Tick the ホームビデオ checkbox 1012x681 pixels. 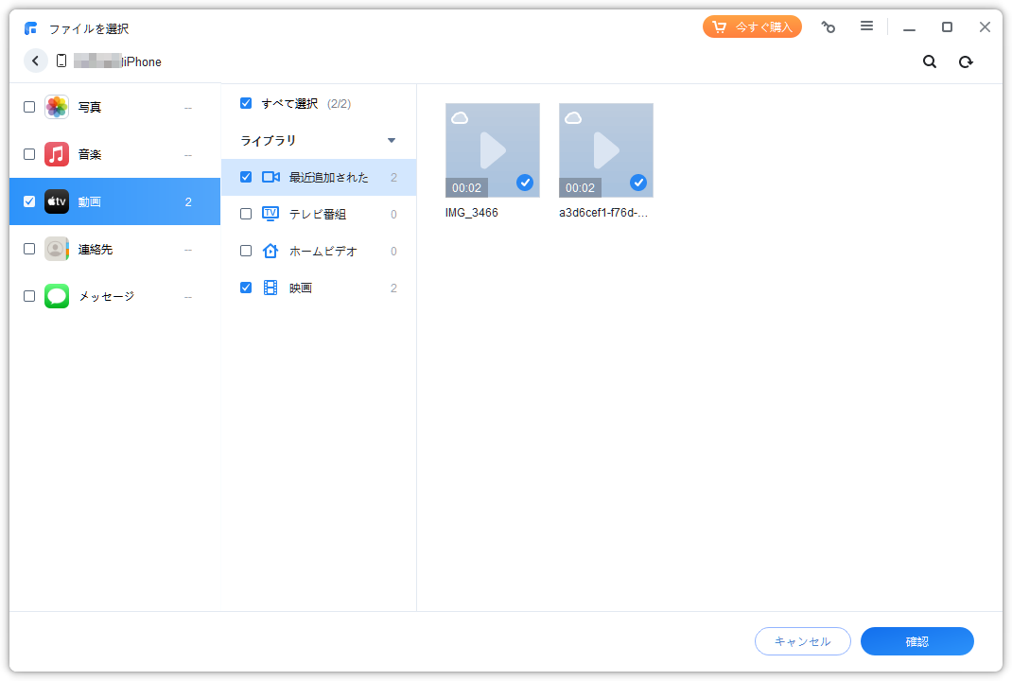pyautogui.click(x=246, y=251)
